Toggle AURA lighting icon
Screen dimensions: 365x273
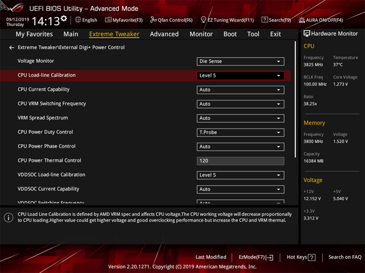tap(302, 20)
